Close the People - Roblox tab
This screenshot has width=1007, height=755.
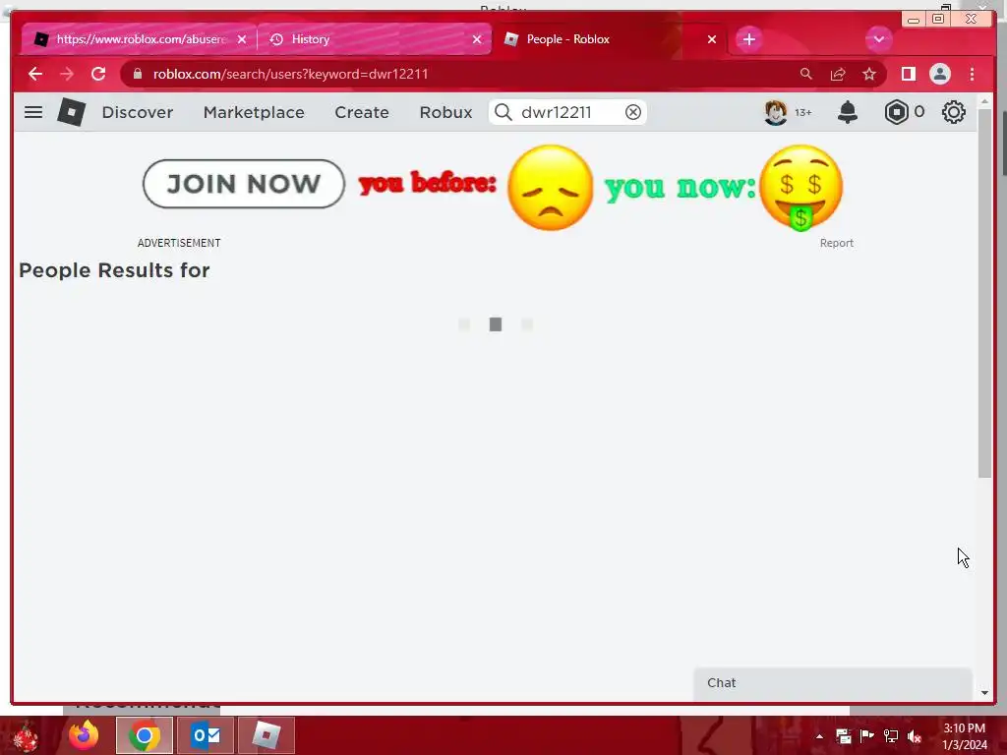pos(712,39)
